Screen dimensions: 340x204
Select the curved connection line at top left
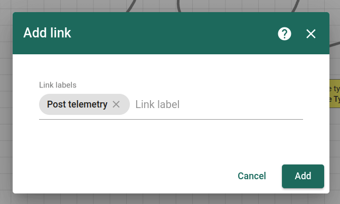pos(131,6)
